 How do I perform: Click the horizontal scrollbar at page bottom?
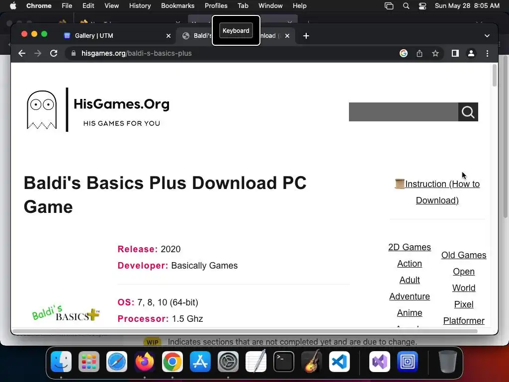[x=245, y=331]
